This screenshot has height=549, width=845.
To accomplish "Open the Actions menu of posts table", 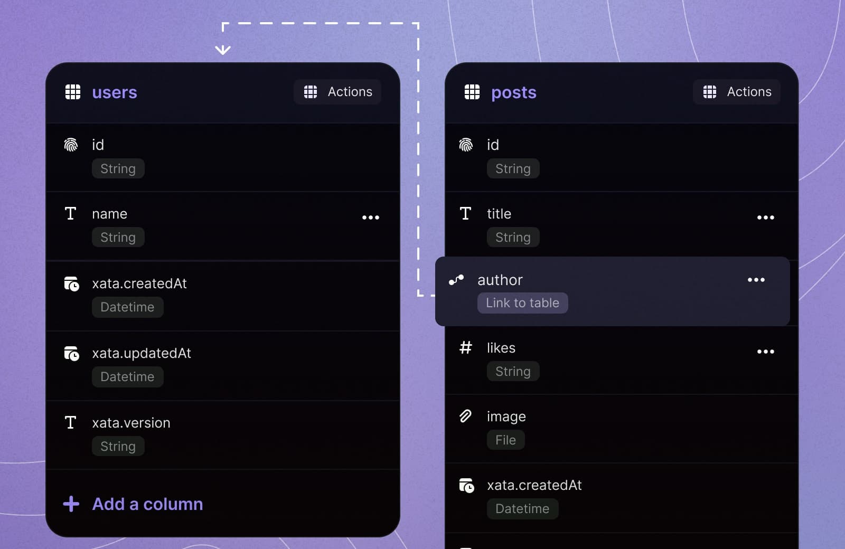I will (737, 92).
